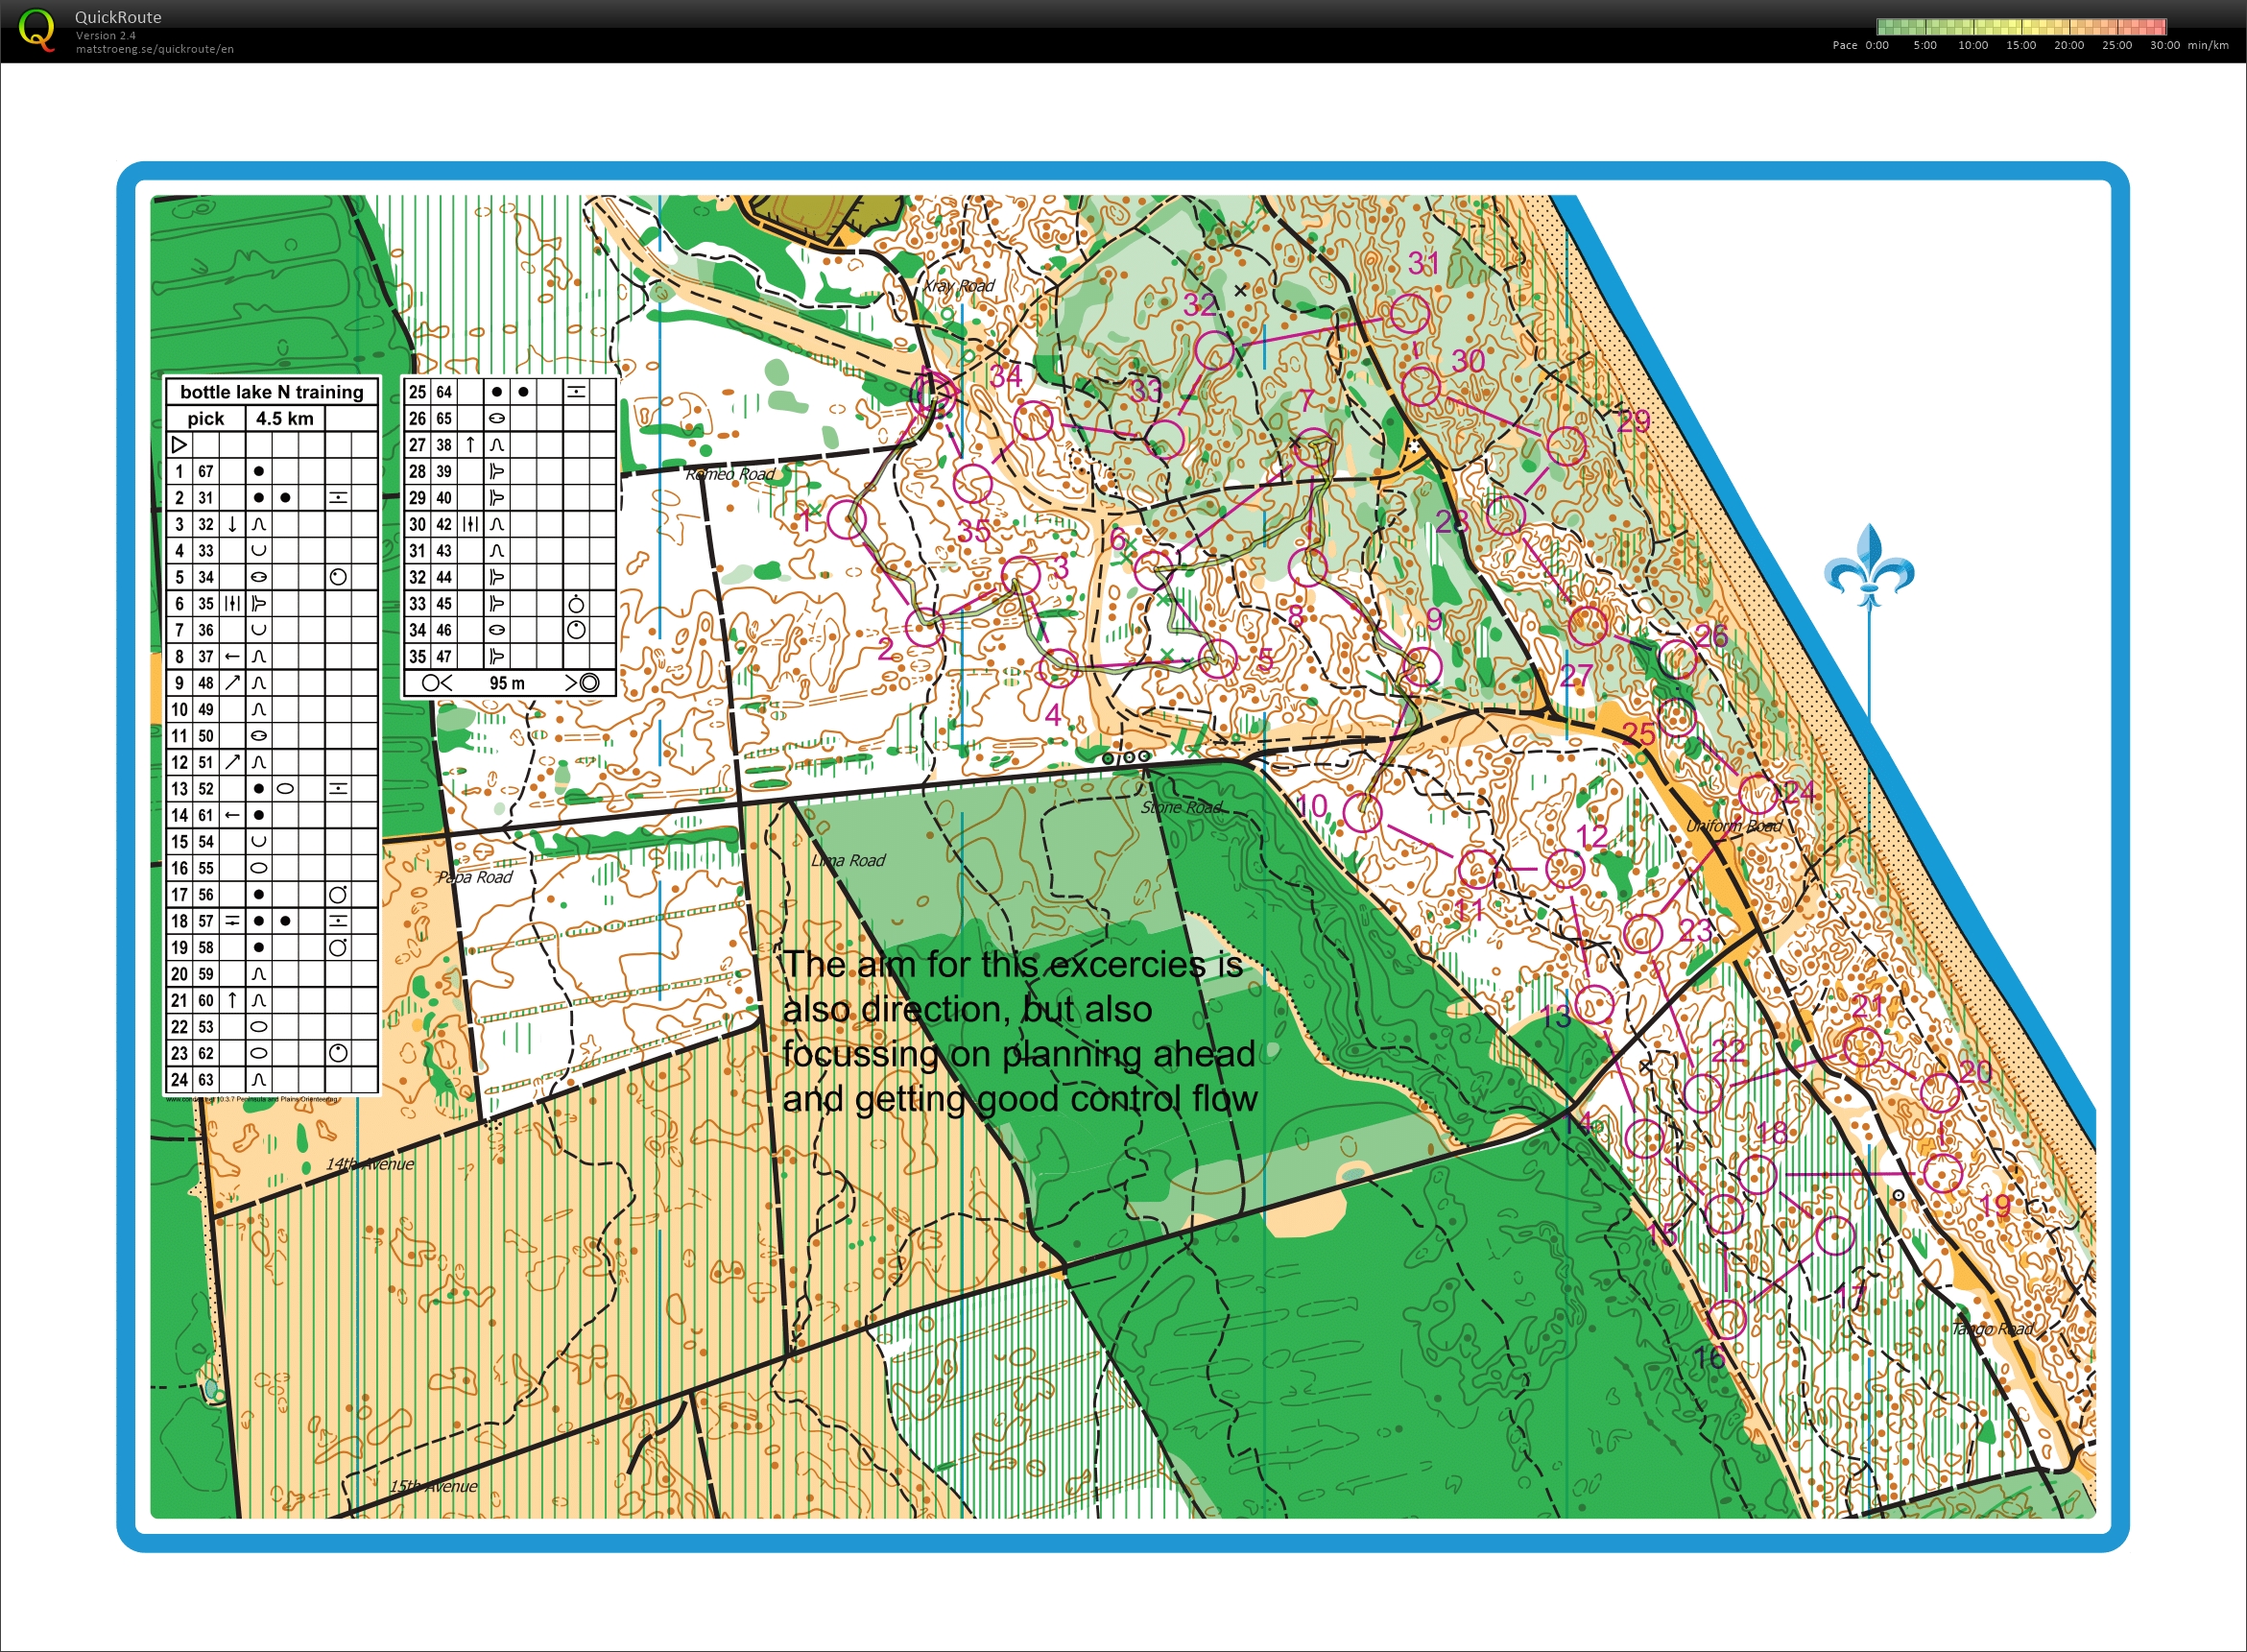This screenshot has height=1652, width=2247.
Task: Click the 'pick' cell in the control table
Action: pyautogui.click(x=206, y=418)
